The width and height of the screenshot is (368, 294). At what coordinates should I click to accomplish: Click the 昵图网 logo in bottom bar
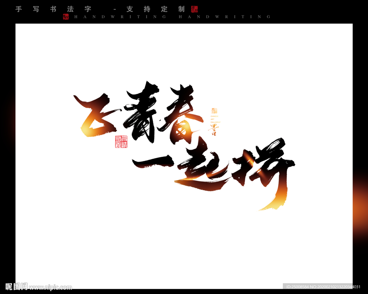point(16,287)
